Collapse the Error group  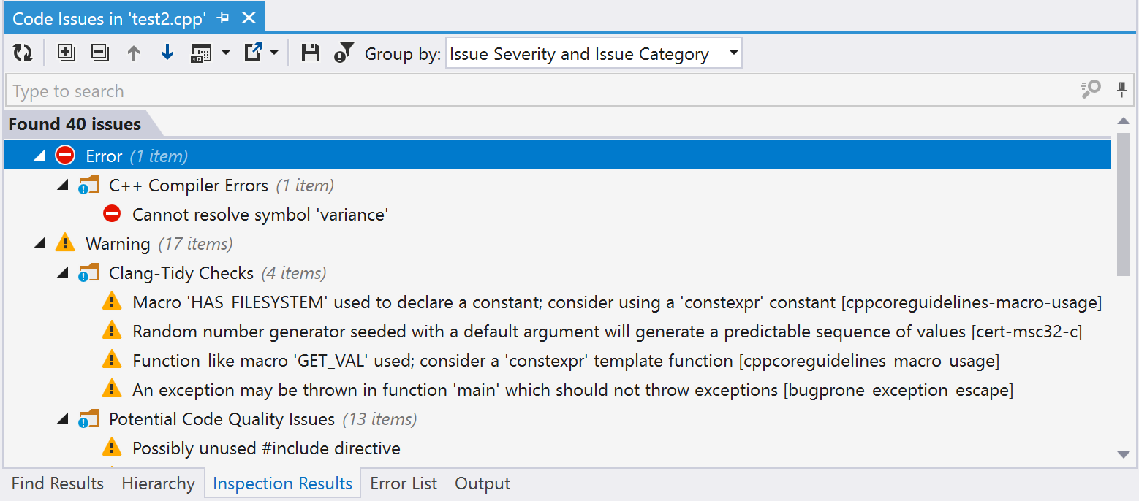coord(39,155)
